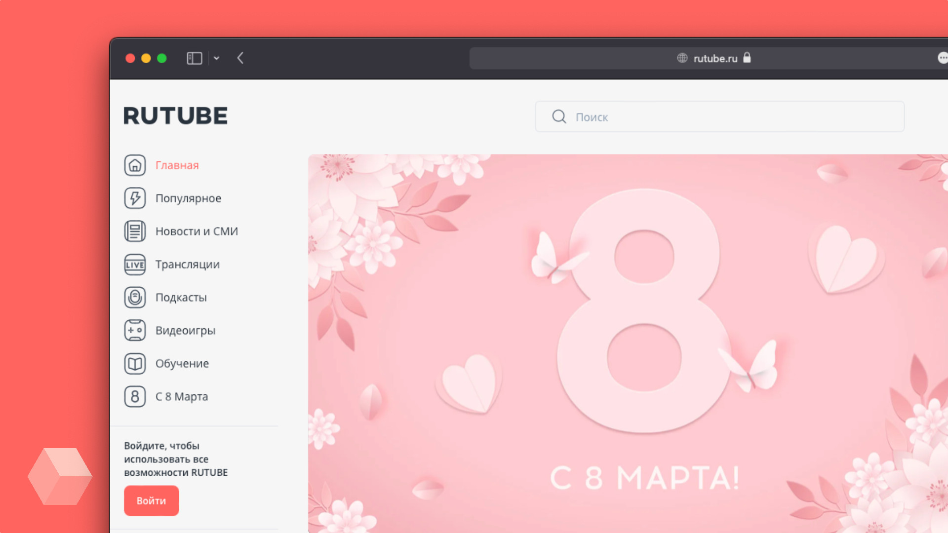The width and height of the screenshot is (948, 533).
Task: Click the Новости и СМИ newspaper icon
Action: tap(135, 231)
